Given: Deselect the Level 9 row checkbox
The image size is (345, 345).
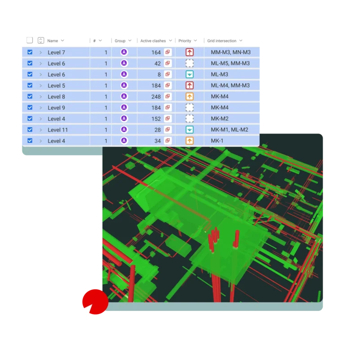Looking at the screenshot, I should tap(30, 108).
